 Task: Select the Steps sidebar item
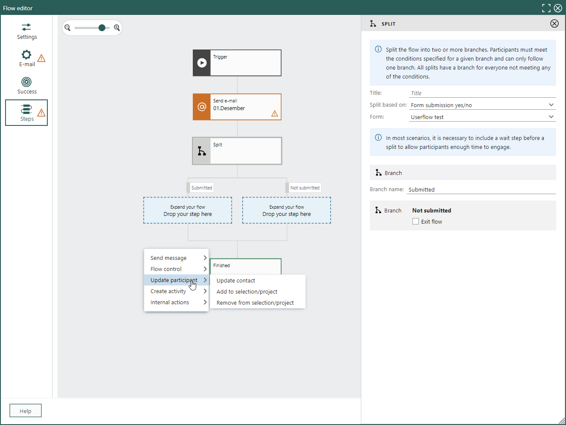pyautogui.click(x=26, y=113)
